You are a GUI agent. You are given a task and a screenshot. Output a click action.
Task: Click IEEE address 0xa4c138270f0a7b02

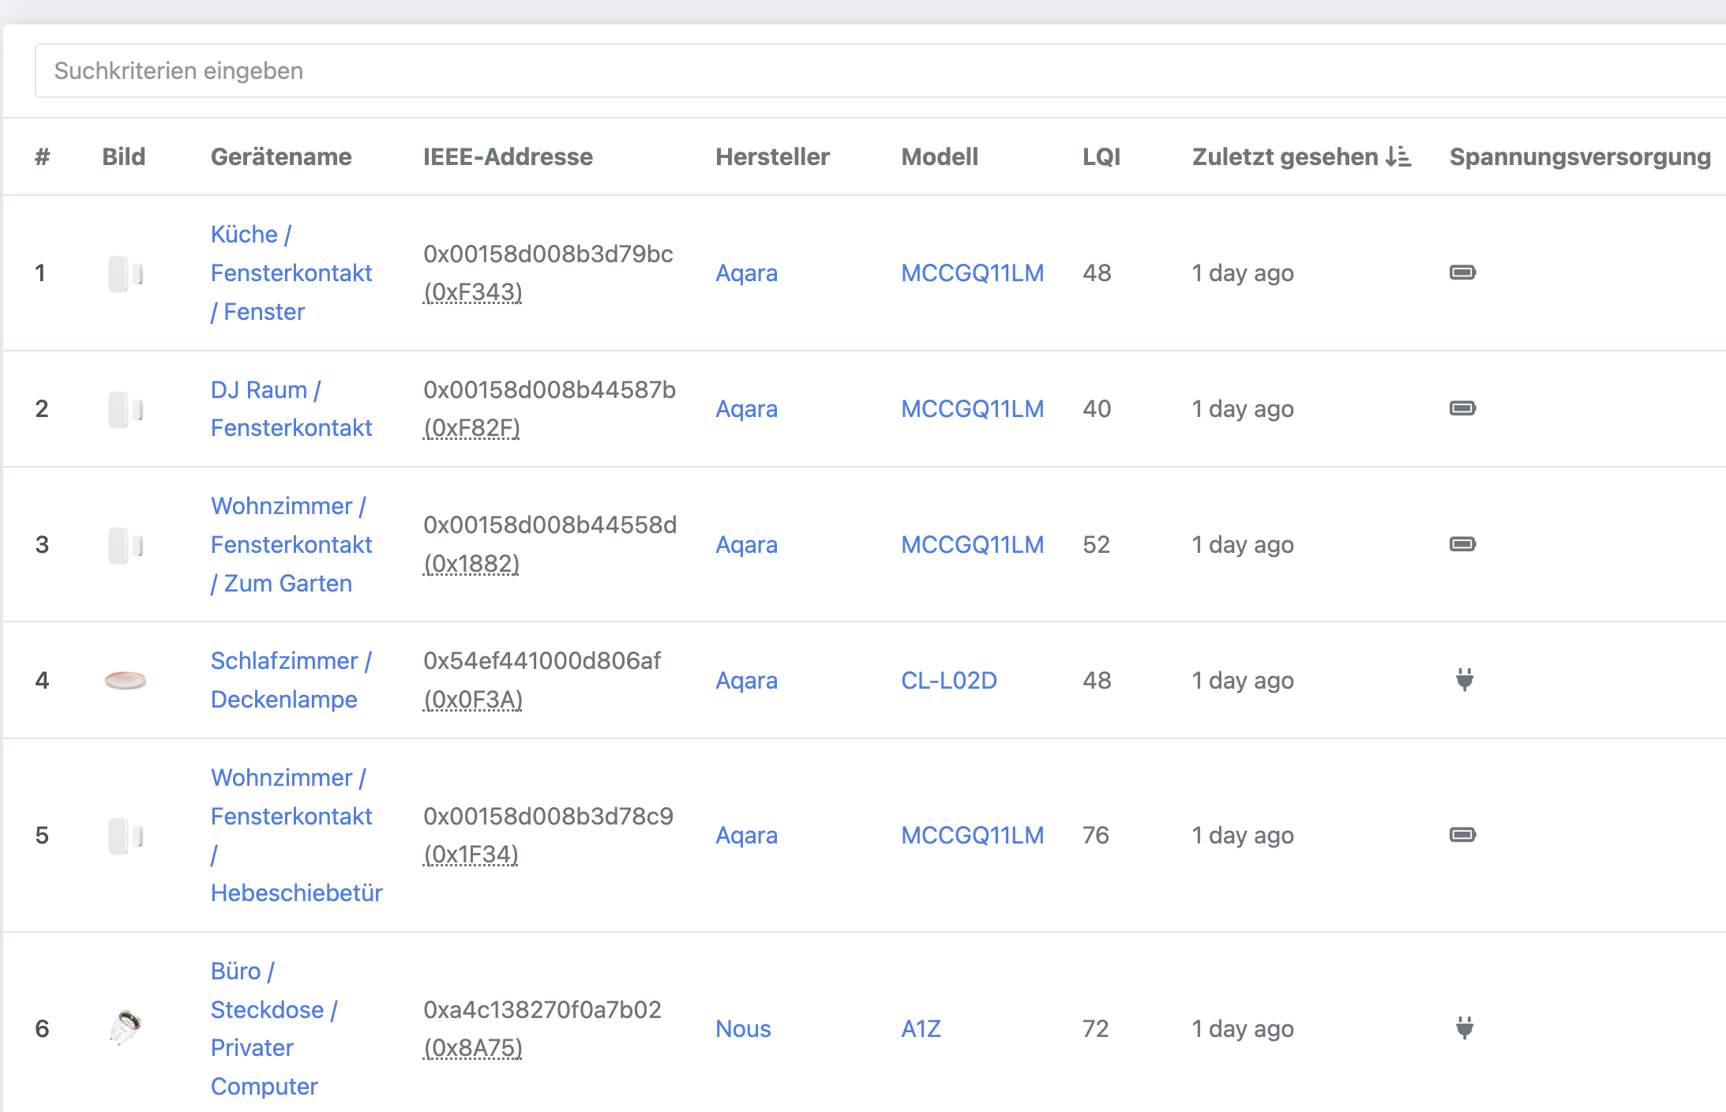coord(542,1009)
